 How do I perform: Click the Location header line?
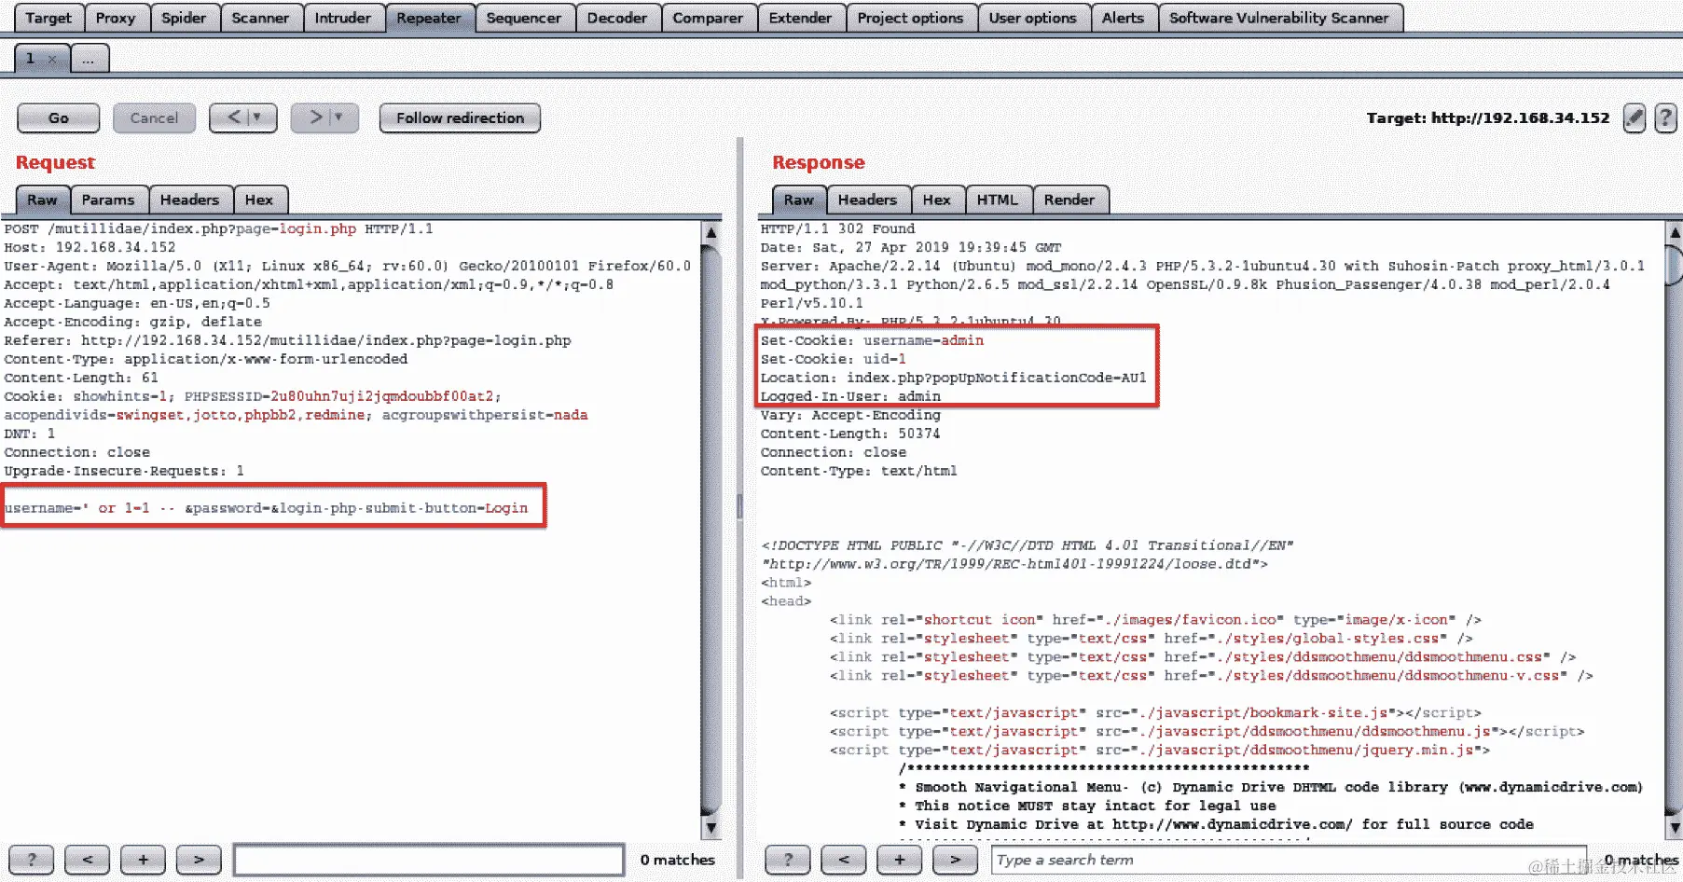coord(953,378)
